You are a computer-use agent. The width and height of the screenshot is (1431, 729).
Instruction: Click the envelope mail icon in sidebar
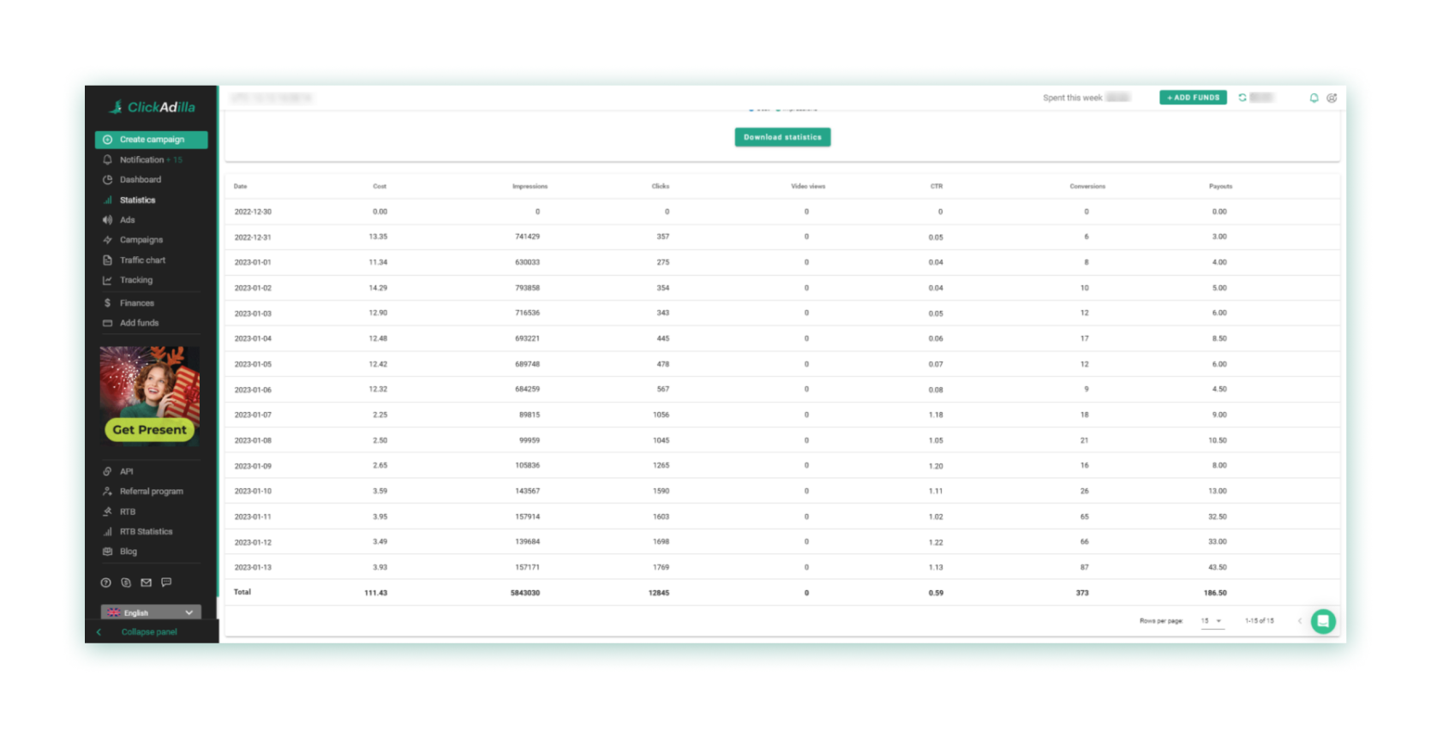tap(147, 583)
